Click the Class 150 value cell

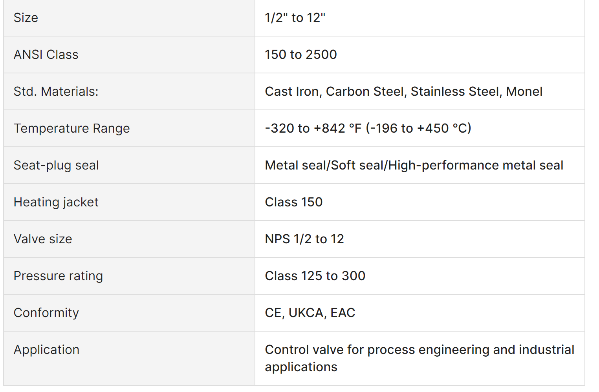(293, 202)
